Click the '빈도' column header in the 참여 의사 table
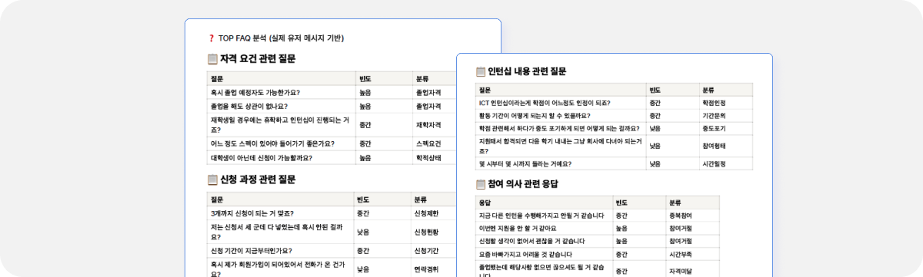The height and width of the screenshot is (277, 923). (x=622, y=203)
